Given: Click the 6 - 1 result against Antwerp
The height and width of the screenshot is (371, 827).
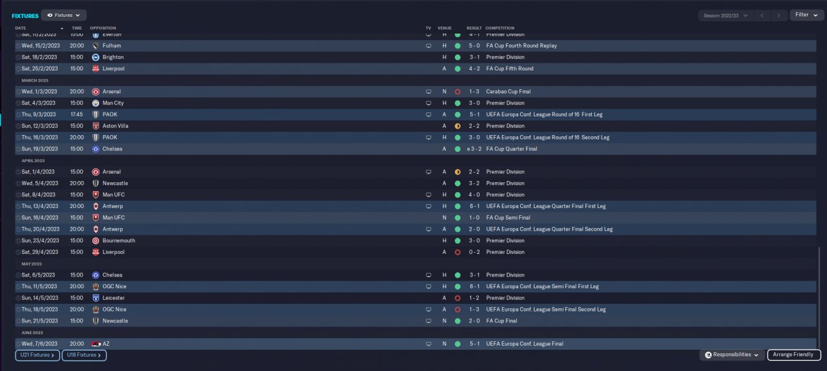Looking at the screenshot, I should click(x=474, y=206).
